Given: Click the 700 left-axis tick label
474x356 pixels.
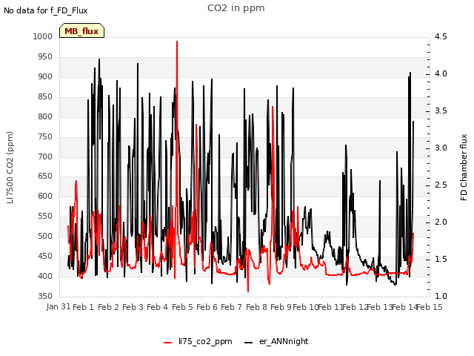Looking at the screenshot, I should point(45,156).
